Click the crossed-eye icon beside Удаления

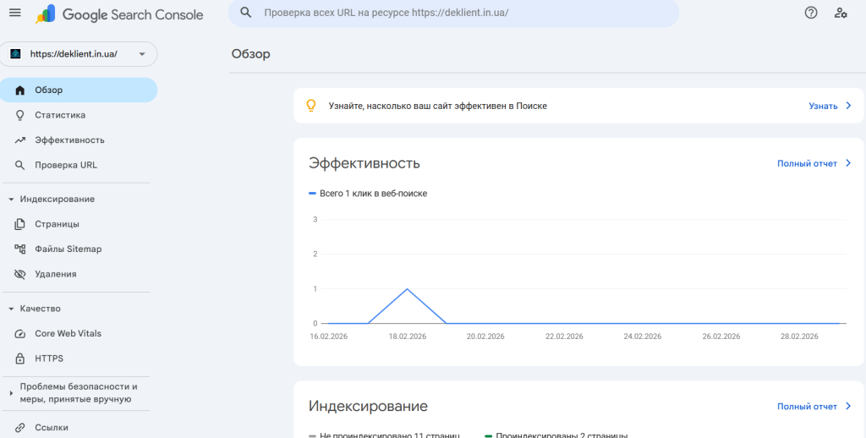[x=20, y=274]
